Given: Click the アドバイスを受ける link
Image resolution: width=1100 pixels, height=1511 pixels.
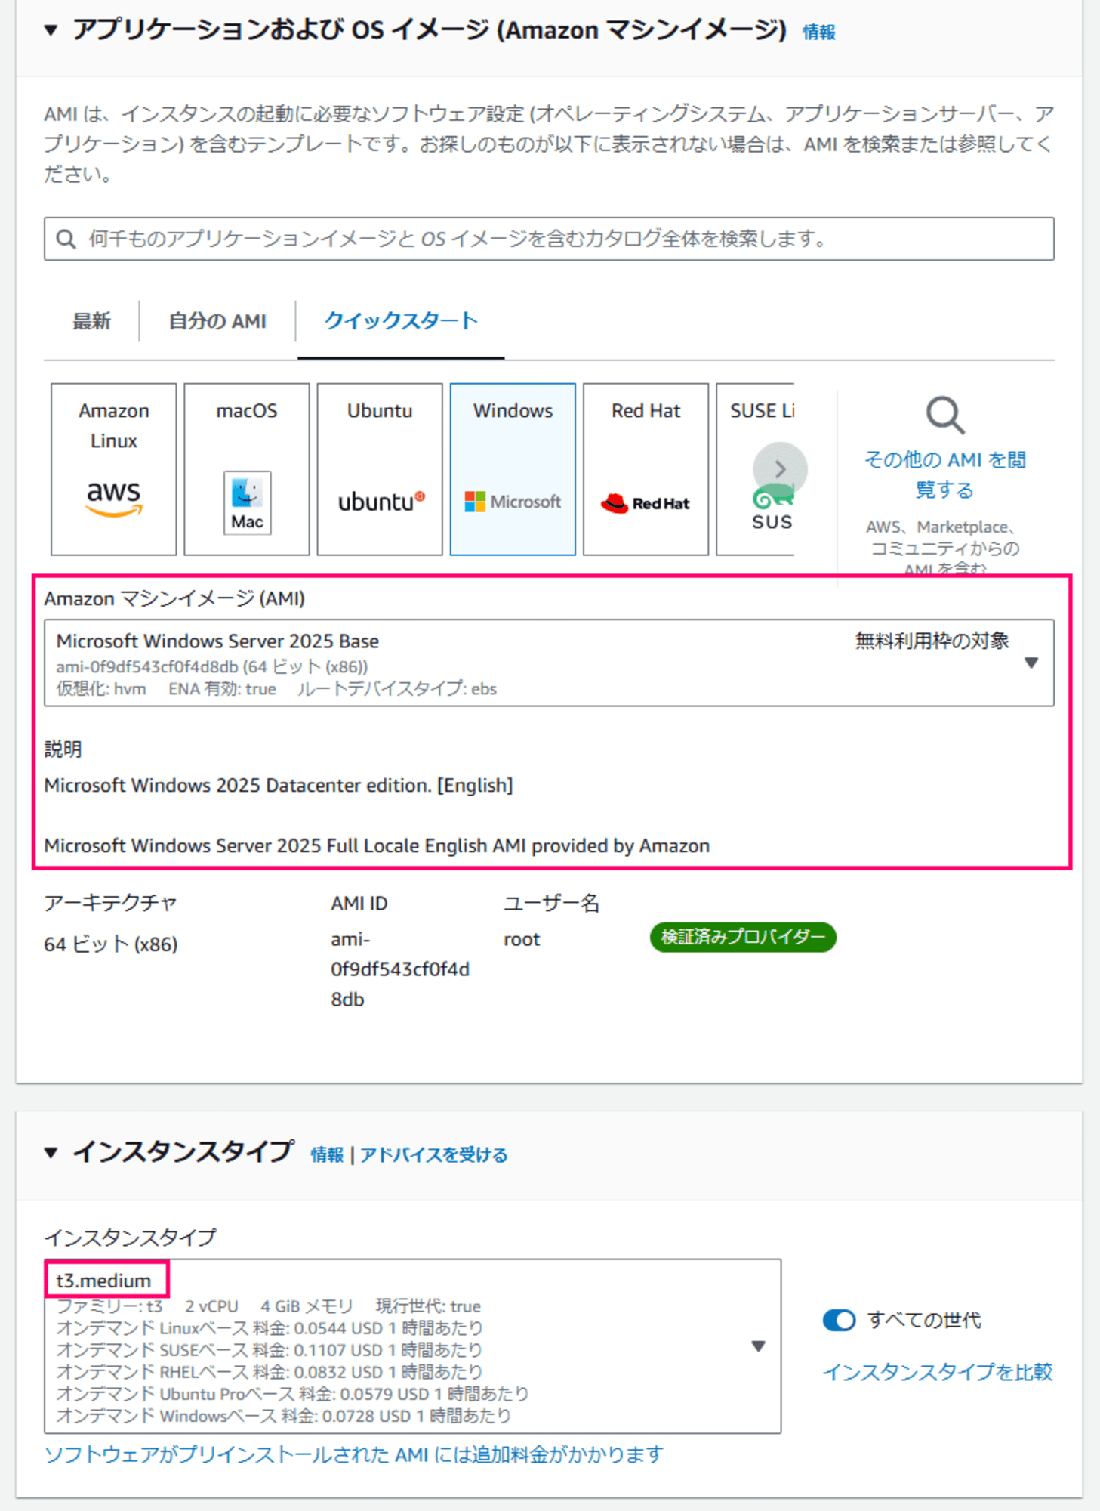Looking at the screenshot, I should (x=433, y=1154).
